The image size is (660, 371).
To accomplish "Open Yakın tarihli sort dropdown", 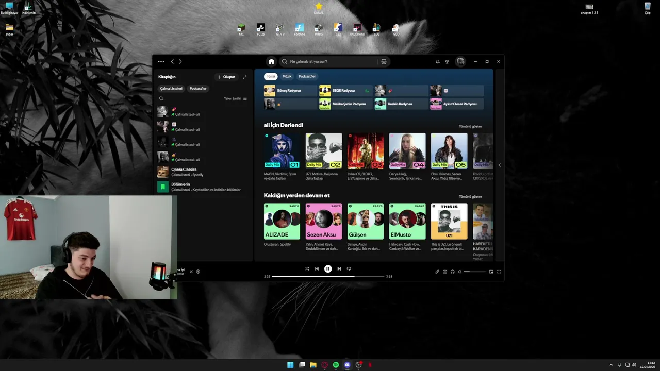I will click(235, 98).
